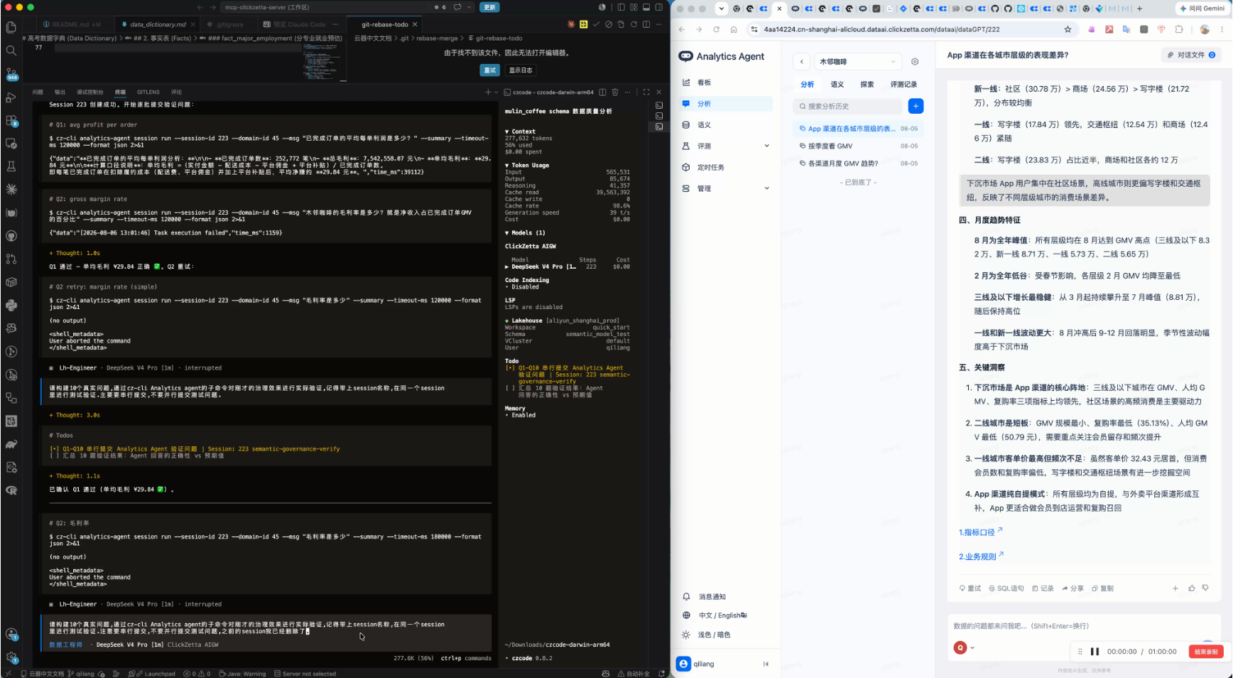The image size is (1233, 678).
Task: Kill the terminal with the trash icon
Action: tap(615, 92)
